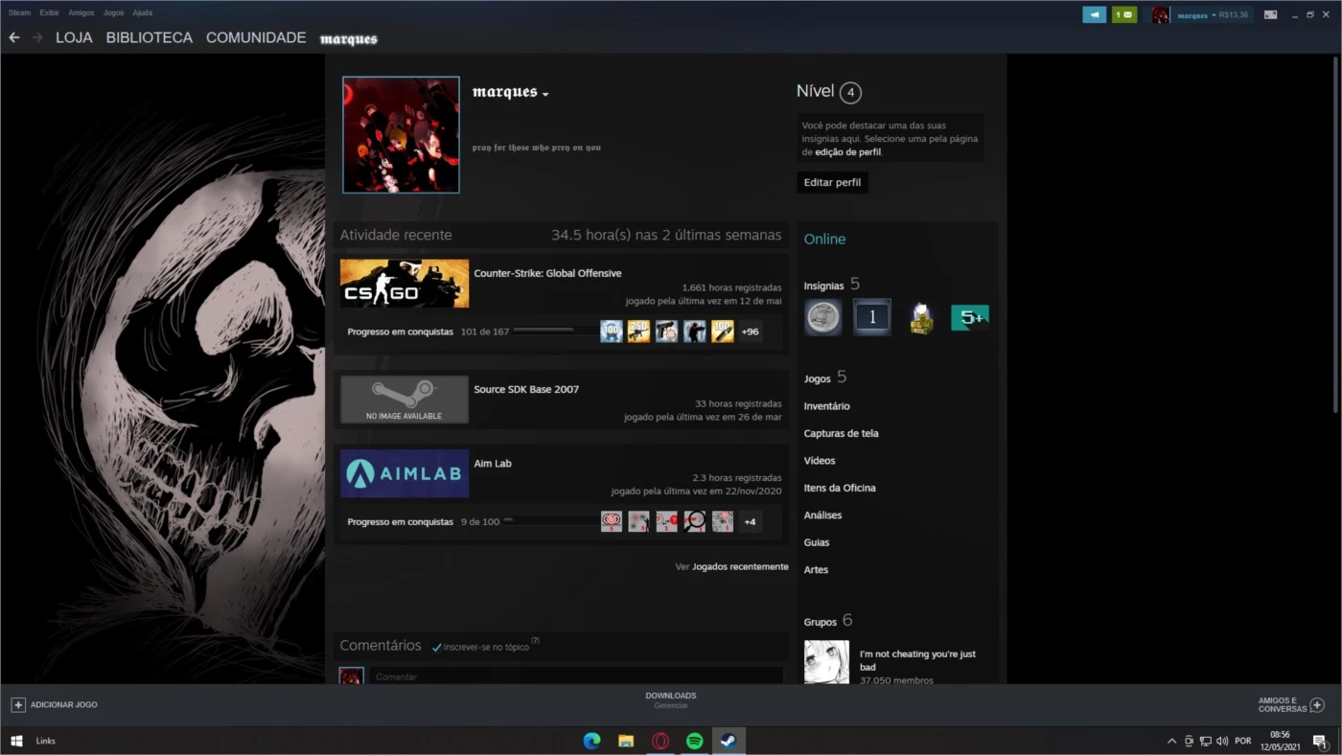Open the Jogos menu in menu bar
The image size is (1342, 755).
[113, 12]
